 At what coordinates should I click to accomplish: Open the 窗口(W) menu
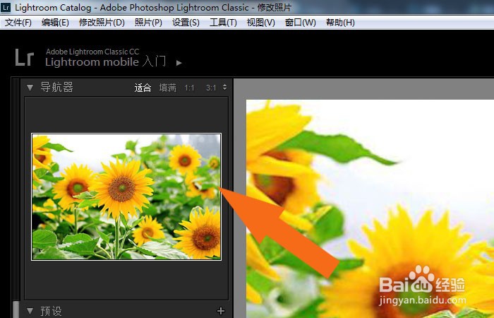300,23
